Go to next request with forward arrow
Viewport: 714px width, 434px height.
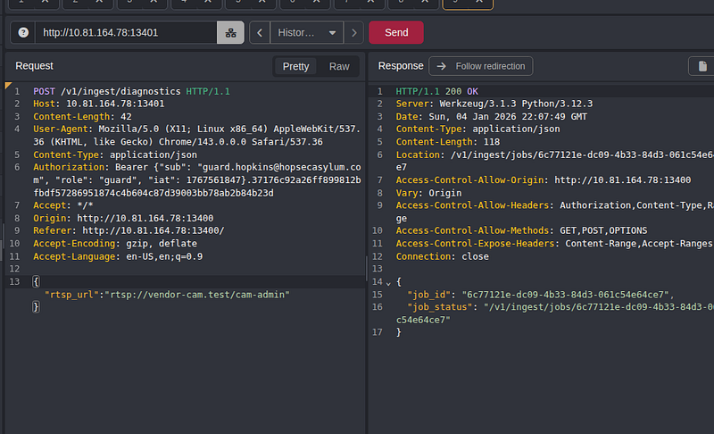tap(353, 32)
